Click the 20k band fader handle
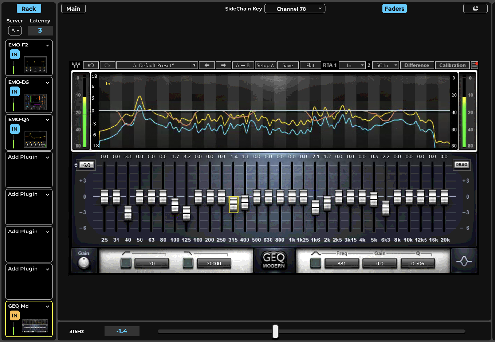The image size is (495, 342). click(444, 197)
